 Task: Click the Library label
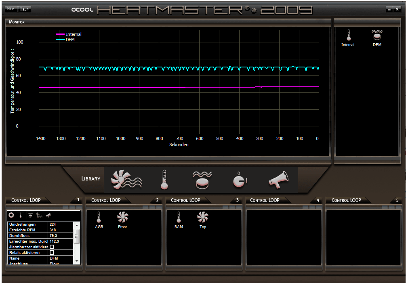point(90,179)
